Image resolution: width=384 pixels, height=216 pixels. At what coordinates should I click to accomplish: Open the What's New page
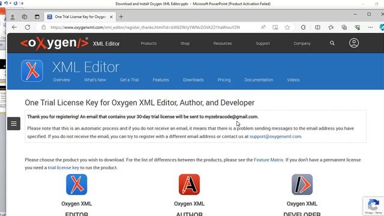click(95, 80)
